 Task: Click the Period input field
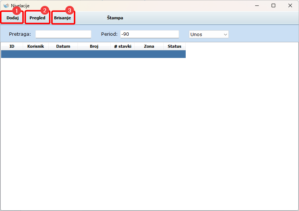pos(149,34)
